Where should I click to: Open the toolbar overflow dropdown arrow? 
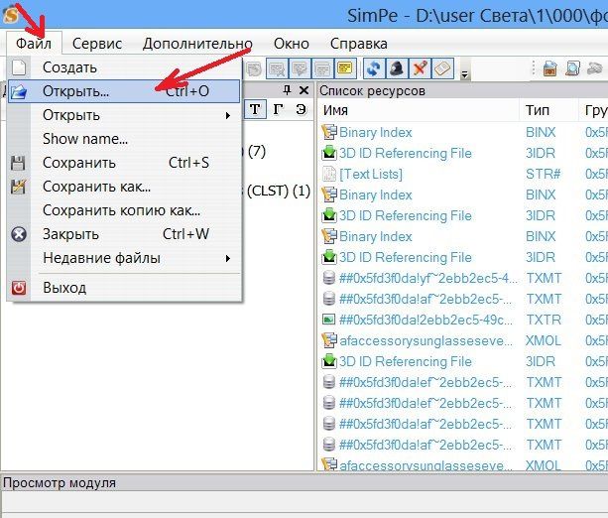(465, 73)
